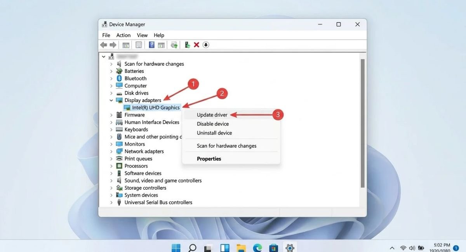Open the View menu
Image resolution: width=466 pixels, height=252 pixels.
[142, 35]
